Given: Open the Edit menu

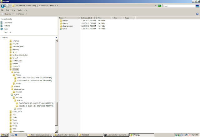Looking at the screenshot, I should pos(7,10).
